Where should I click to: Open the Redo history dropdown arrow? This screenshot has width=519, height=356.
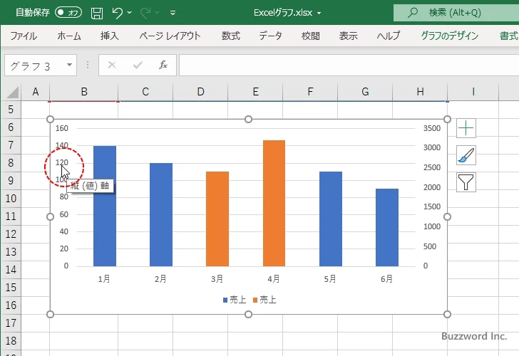click(158, 13)
